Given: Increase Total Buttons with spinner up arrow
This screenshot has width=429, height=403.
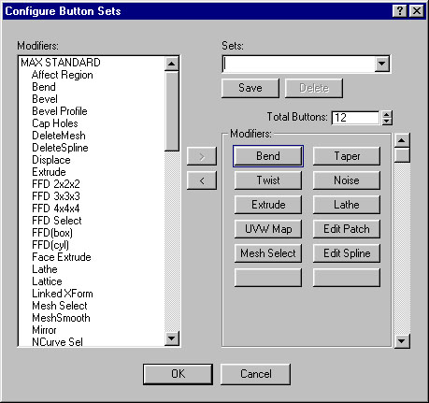Looking at the screenshot, I should click(387, 114).
